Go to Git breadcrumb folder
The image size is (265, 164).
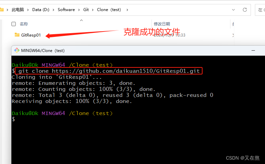[x=86, y=10]
